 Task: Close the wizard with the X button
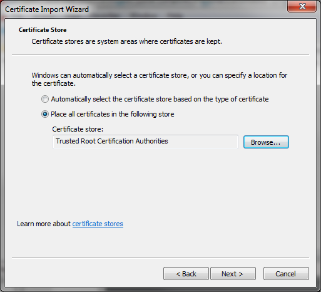tap(302, 6)
